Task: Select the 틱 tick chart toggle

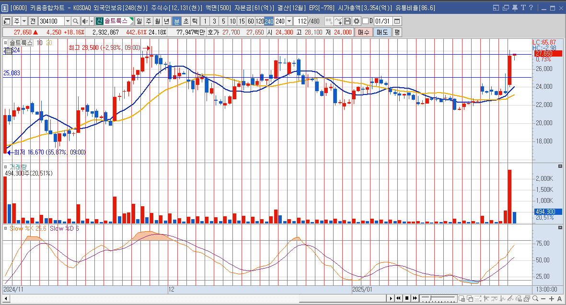Action: [195, 21]
